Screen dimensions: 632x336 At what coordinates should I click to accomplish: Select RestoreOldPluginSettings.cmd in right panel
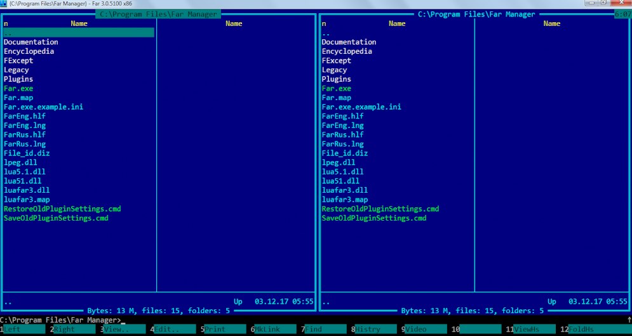[380, 209]
